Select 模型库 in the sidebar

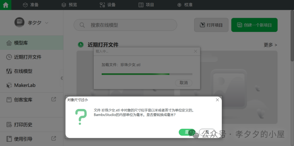pyautogui.click(x=32, y=43)
